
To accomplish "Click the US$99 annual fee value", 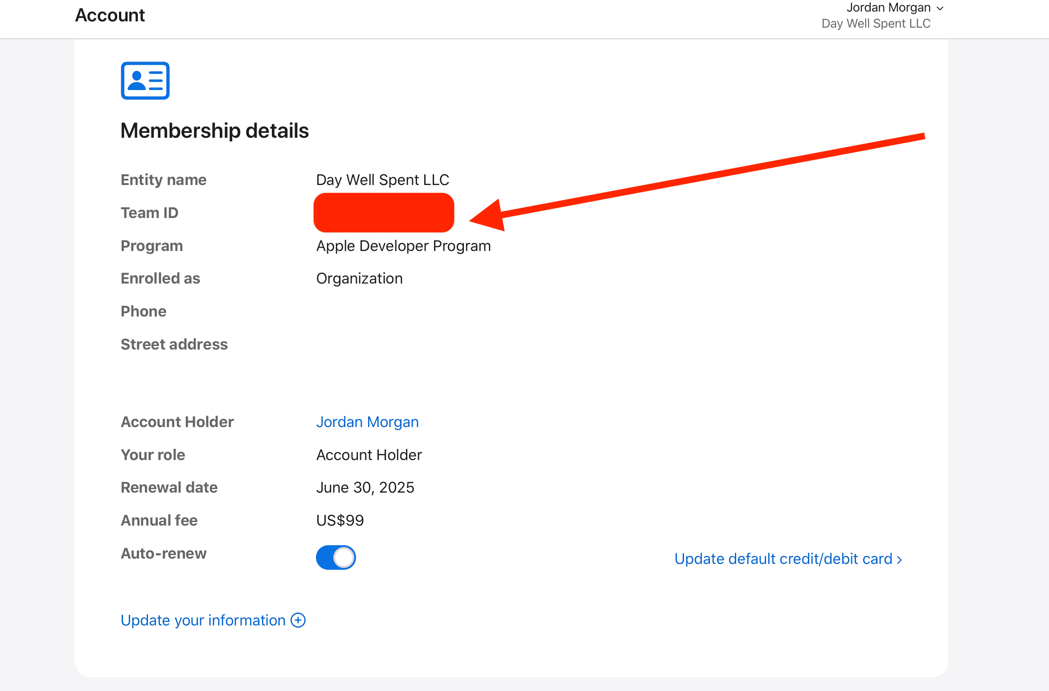I will coord(340,520).
